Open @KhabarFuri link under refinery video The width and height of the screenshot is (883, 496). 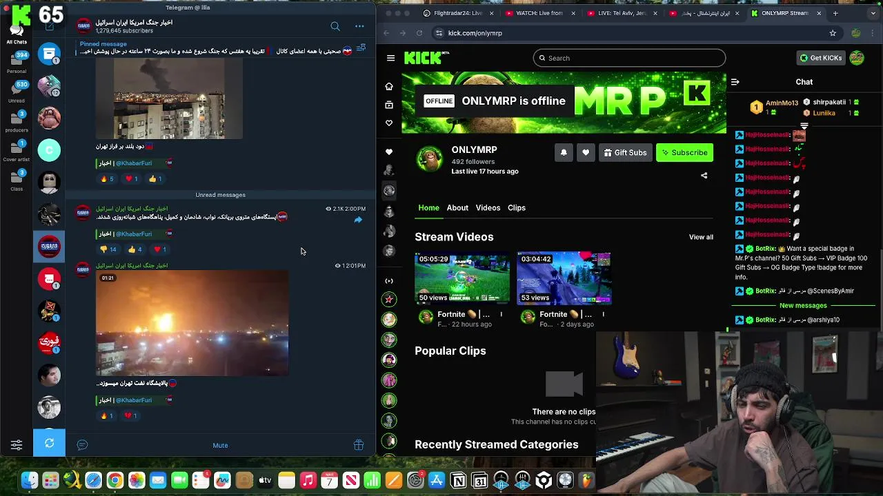pyautogui.click(x=134, y=400)
